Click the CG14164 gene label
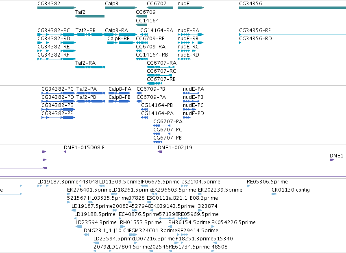Screen dimensions: 346x253 (x=148, y=21)
